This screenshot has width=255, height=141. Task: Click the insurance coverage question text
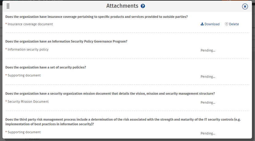pos(97,17)
